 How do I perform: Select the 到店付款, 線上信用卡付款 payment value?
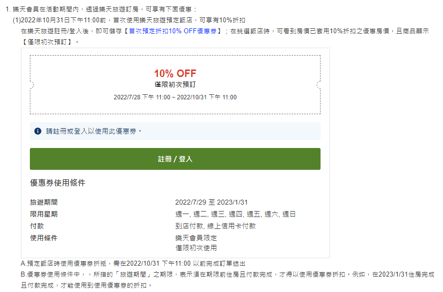coord(216,226)
